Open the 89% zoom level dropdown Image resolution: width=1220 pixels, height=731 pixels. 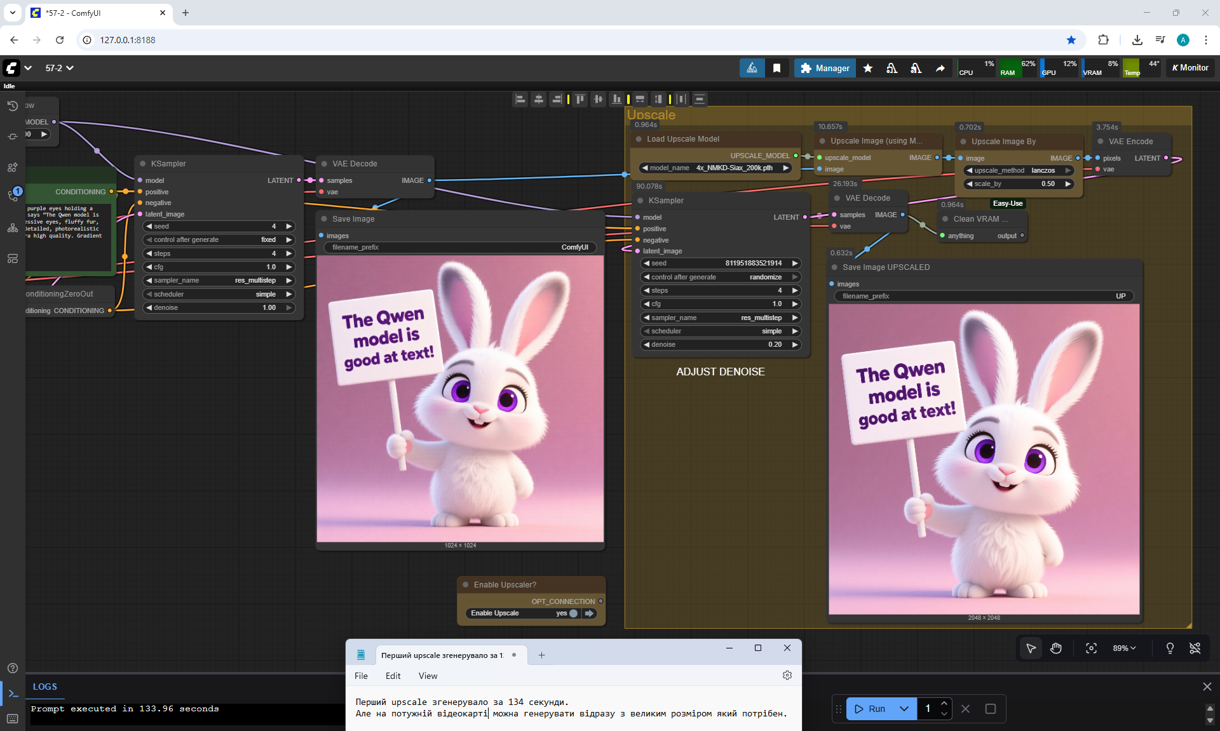pos(1124,648)
